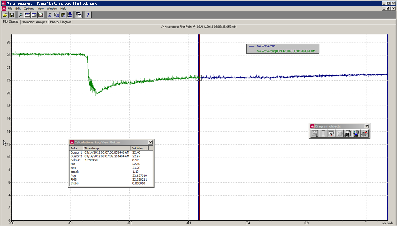Select the Control Object knob tool
Screen dimensions: 397x226
364,133
